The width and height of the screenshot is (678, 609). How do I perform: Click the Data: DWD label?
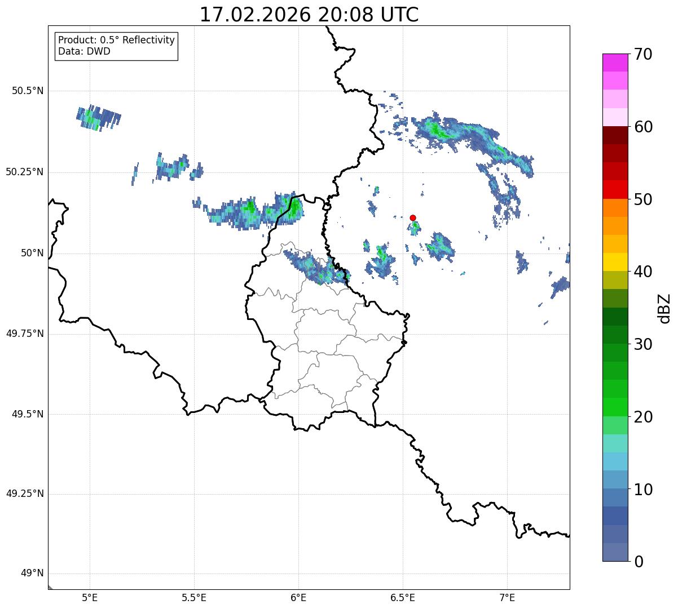[x=84, y=51]
